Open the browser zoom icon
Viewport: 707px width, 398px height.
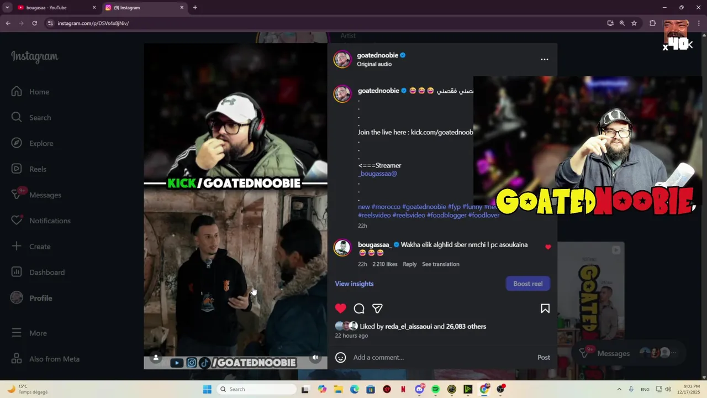[622, 23]
